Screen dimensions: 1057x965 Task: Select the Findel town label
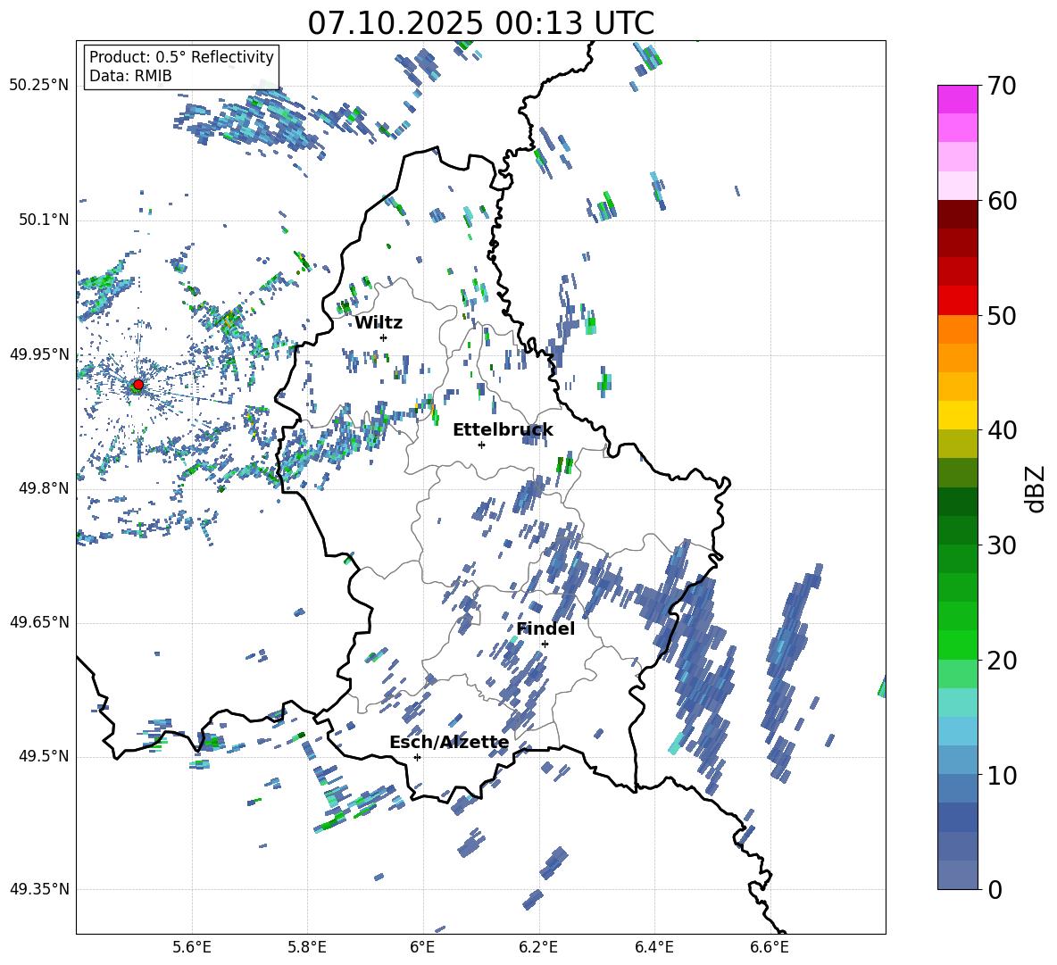click(x=545, y=629)
